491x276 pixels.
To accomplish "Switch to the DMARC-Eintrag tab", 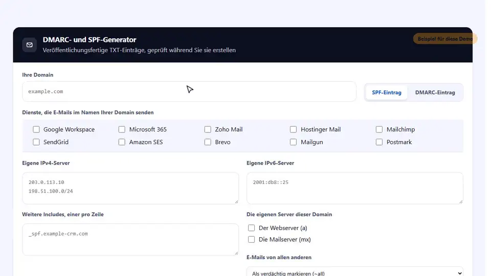I will pos(435,93).
